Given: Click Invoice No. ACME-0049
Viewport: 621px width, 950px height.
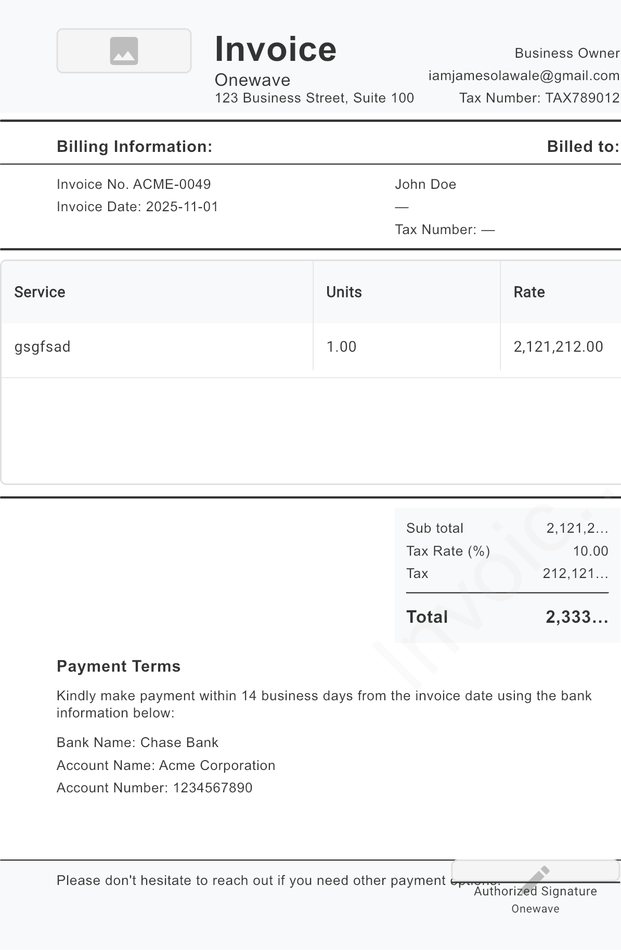Looking at the screenshot, I should (x=134, y=184).
